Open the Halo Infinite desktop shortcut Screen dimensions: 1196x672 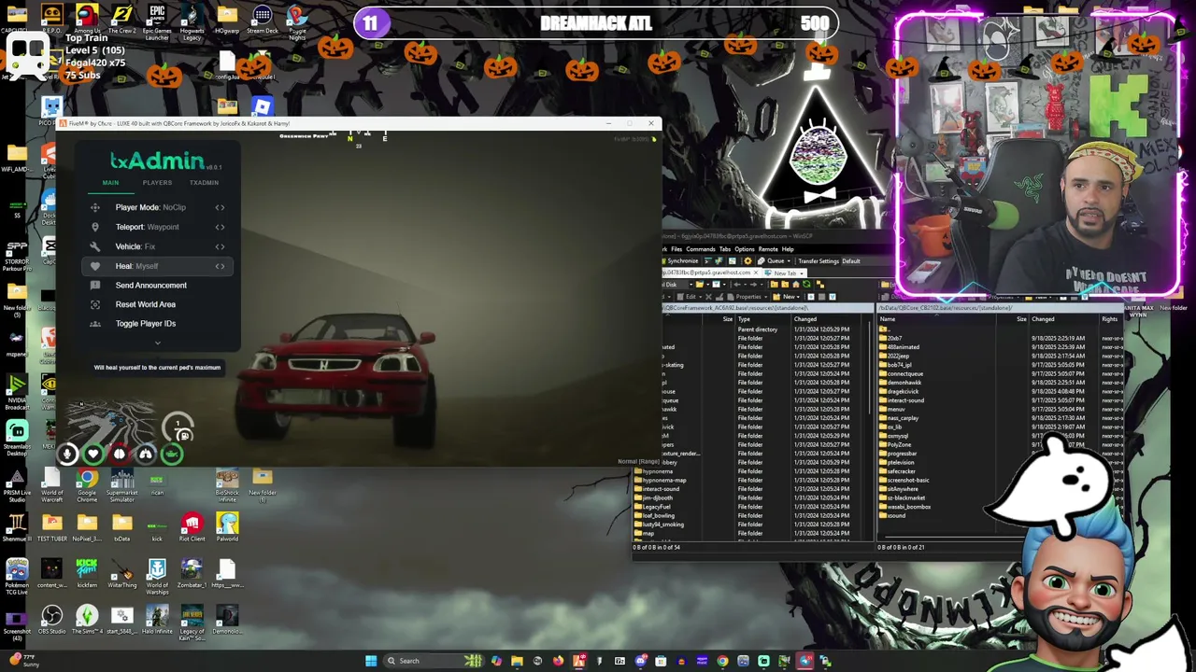[x=157, y=620]
